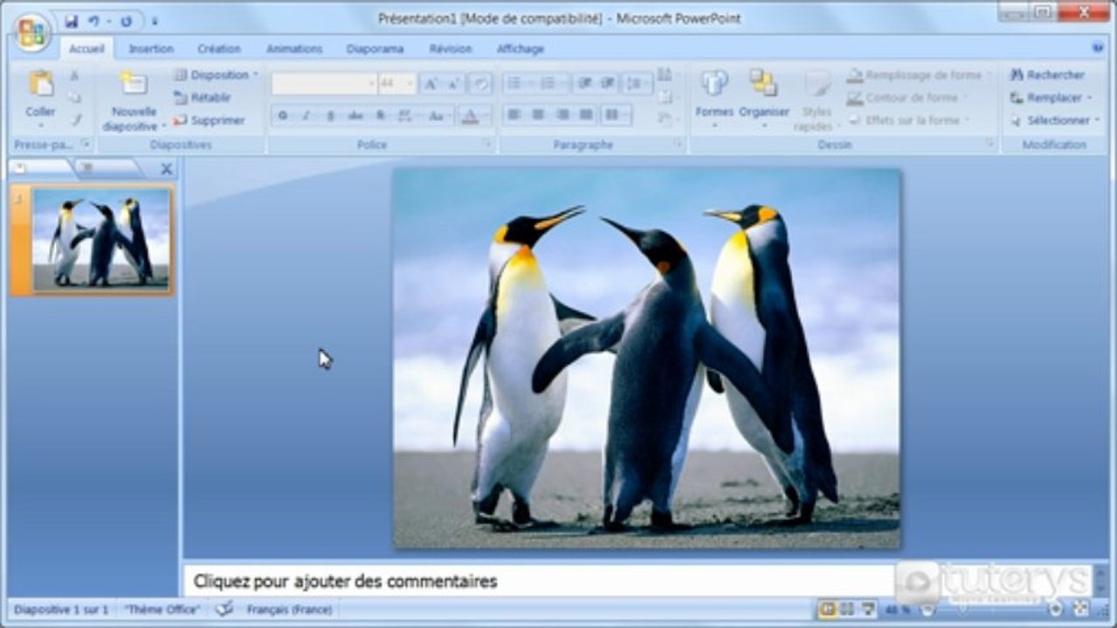Switch to the Animations ribbon tab

click(x=294, y=49)
